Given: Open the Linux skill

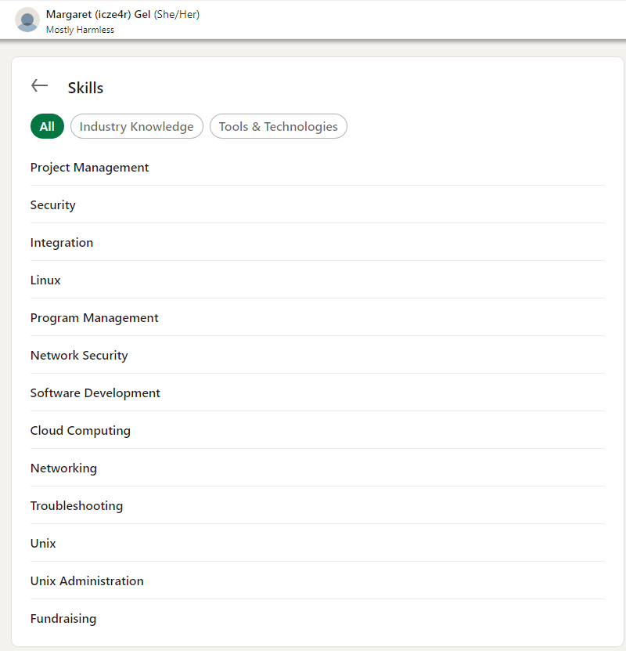Looking at the screenshot, I should [45, 280].
